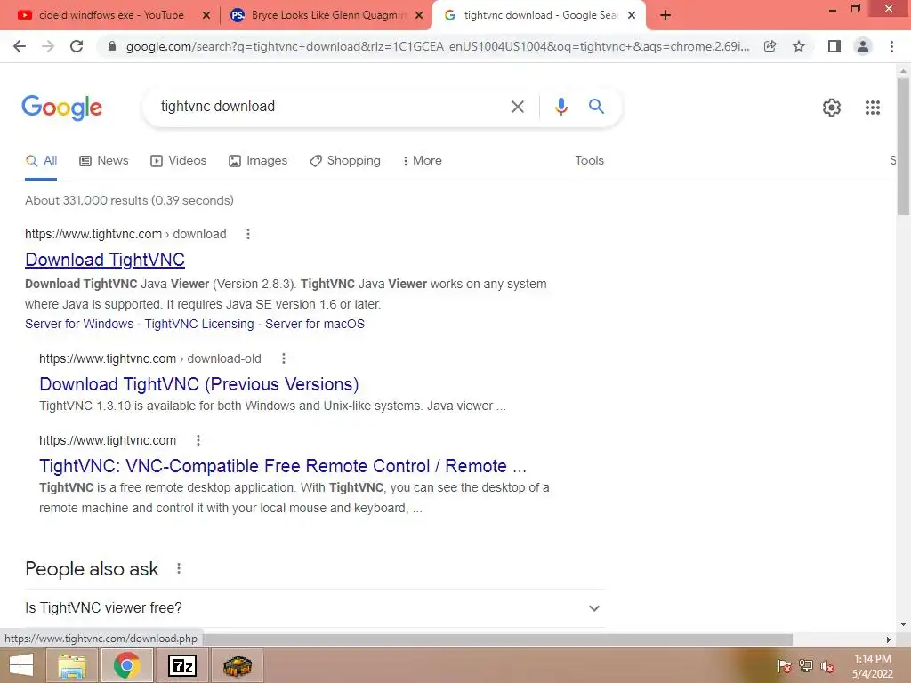Switch to the YouTube tab
Screen dimensions: 911x683
click(110, 16)
